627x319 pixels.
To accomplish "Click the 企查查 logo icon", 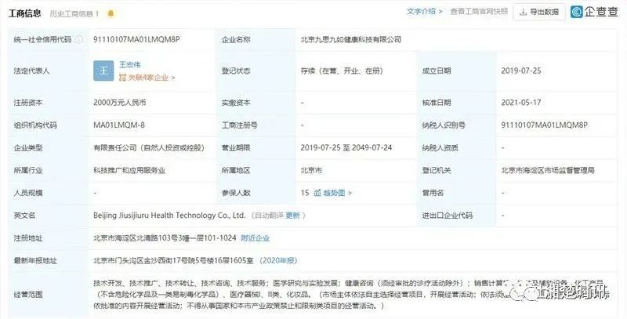I will click(576, 12).
